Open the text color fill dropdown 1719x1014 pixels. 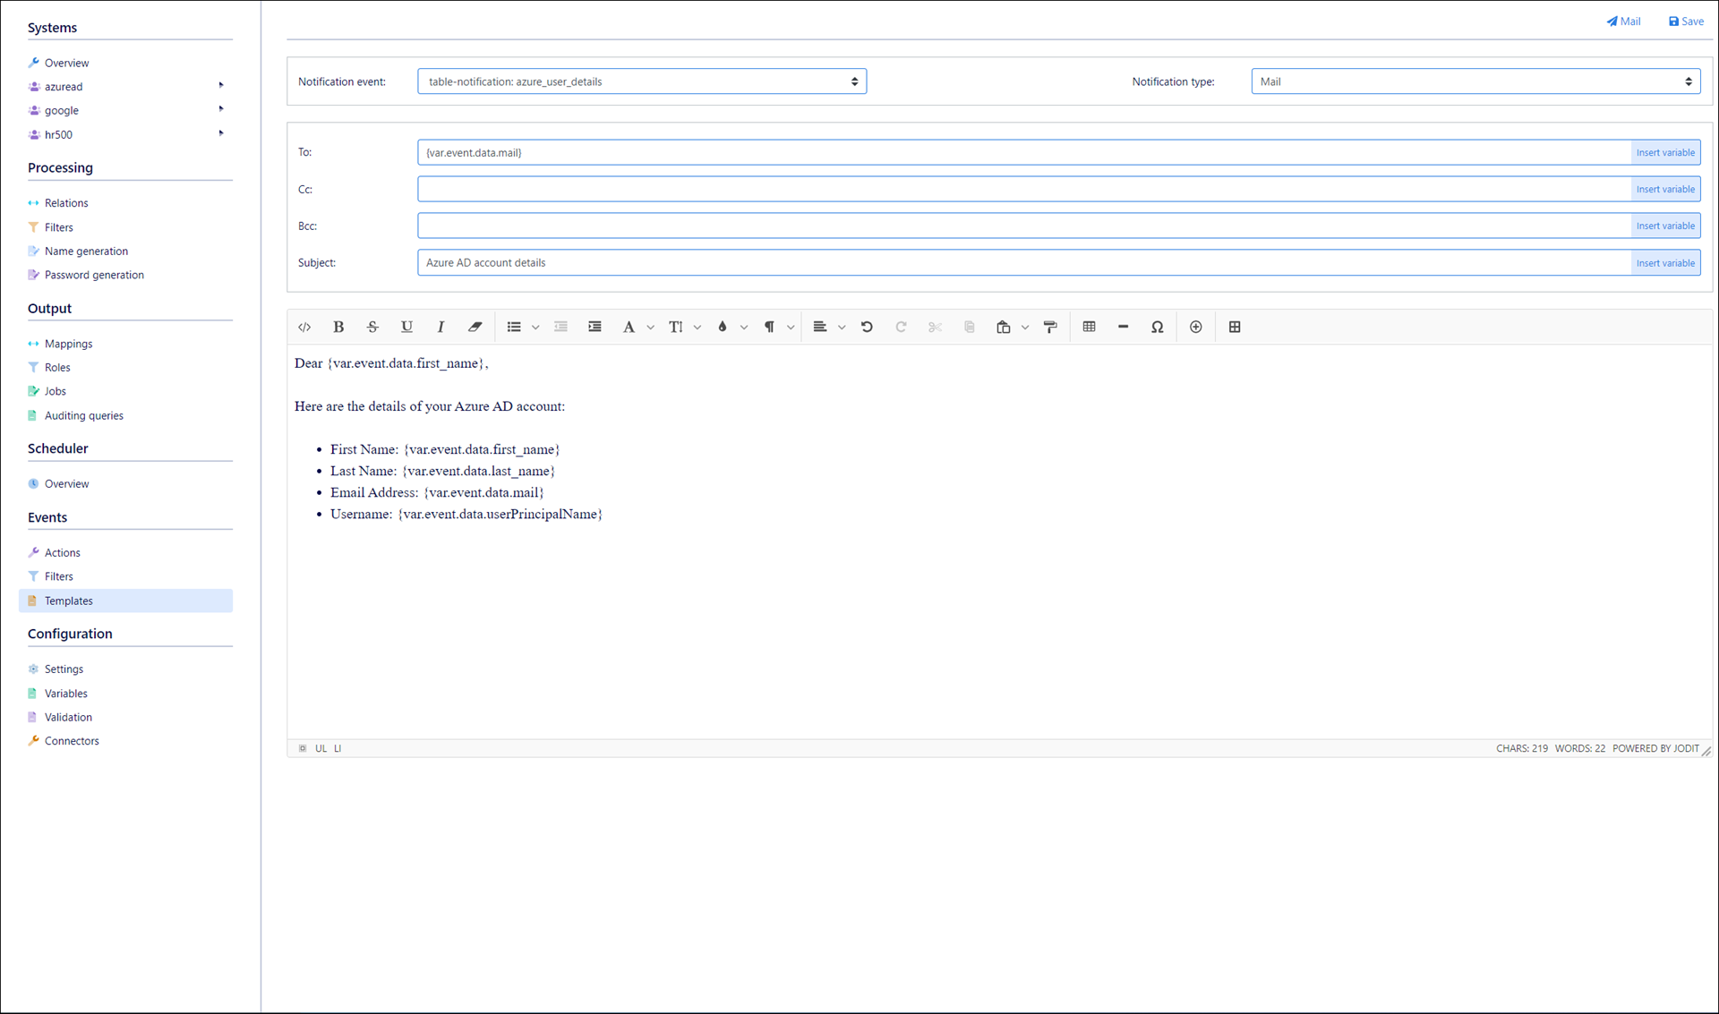pos(744,328)
